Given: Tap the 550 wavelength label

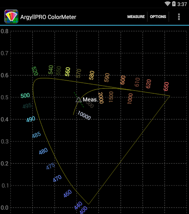Looking at the screenshot, I should [x=59, y=70].
